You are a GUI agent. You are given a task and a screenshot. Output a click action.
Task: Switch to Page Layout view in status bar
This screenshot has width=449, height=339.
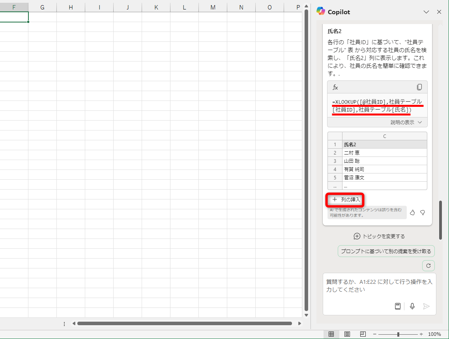(x=347, y=333)
